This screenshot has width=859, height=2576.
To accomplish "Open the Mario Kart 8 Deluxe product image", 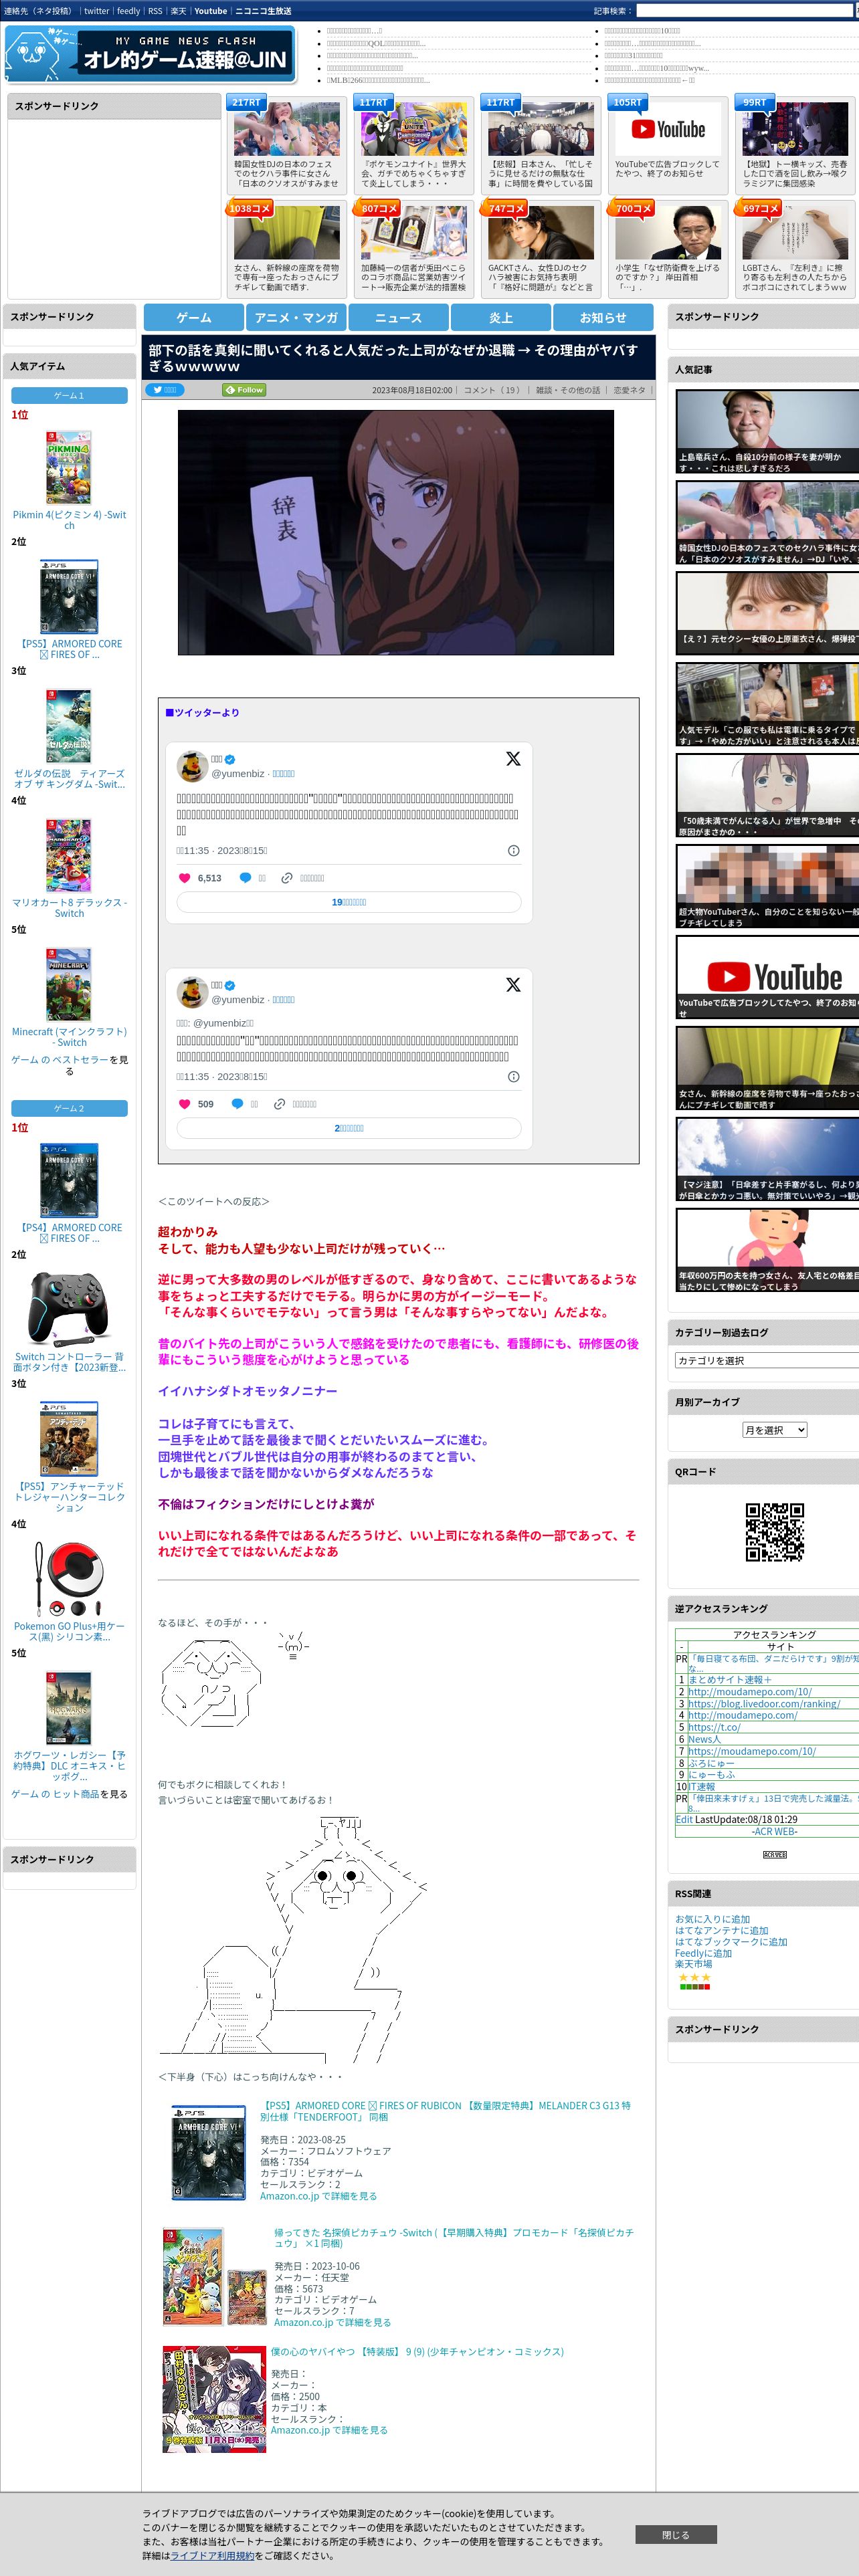I will coord(69,855).
